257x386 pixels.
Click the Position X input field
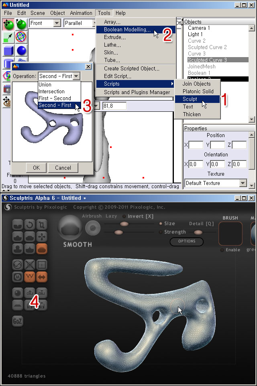tap(196, 145)
